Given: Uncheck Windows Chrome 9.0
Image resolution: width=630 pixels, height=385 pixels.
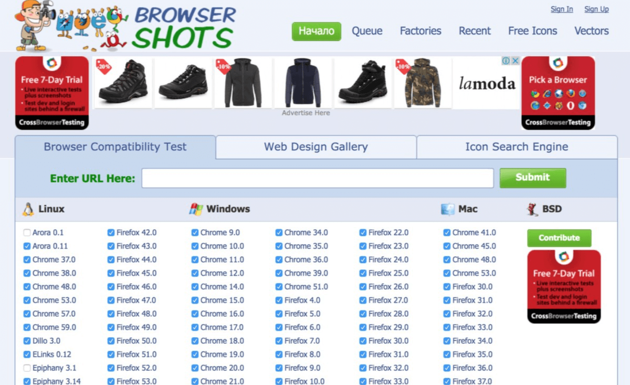Looking at the screenshot, I should click(195, 233).
